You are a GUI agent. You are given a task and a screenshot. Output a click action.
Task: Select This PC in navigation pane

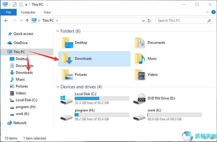[27, 52]
